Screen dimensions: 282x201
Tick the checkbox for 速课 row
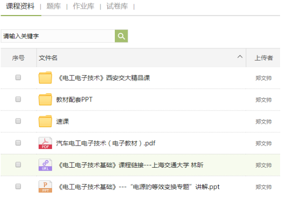click(18, 121)
